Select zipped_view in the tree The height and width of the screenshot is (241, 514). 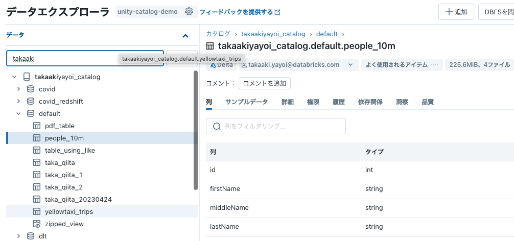point(64,224)
